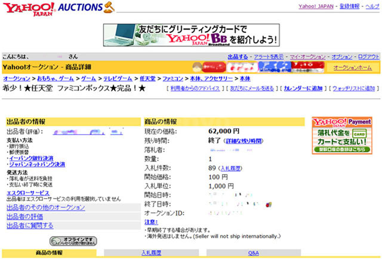
Task: Click the ファミコン breadcrumb
Action: 172,78
